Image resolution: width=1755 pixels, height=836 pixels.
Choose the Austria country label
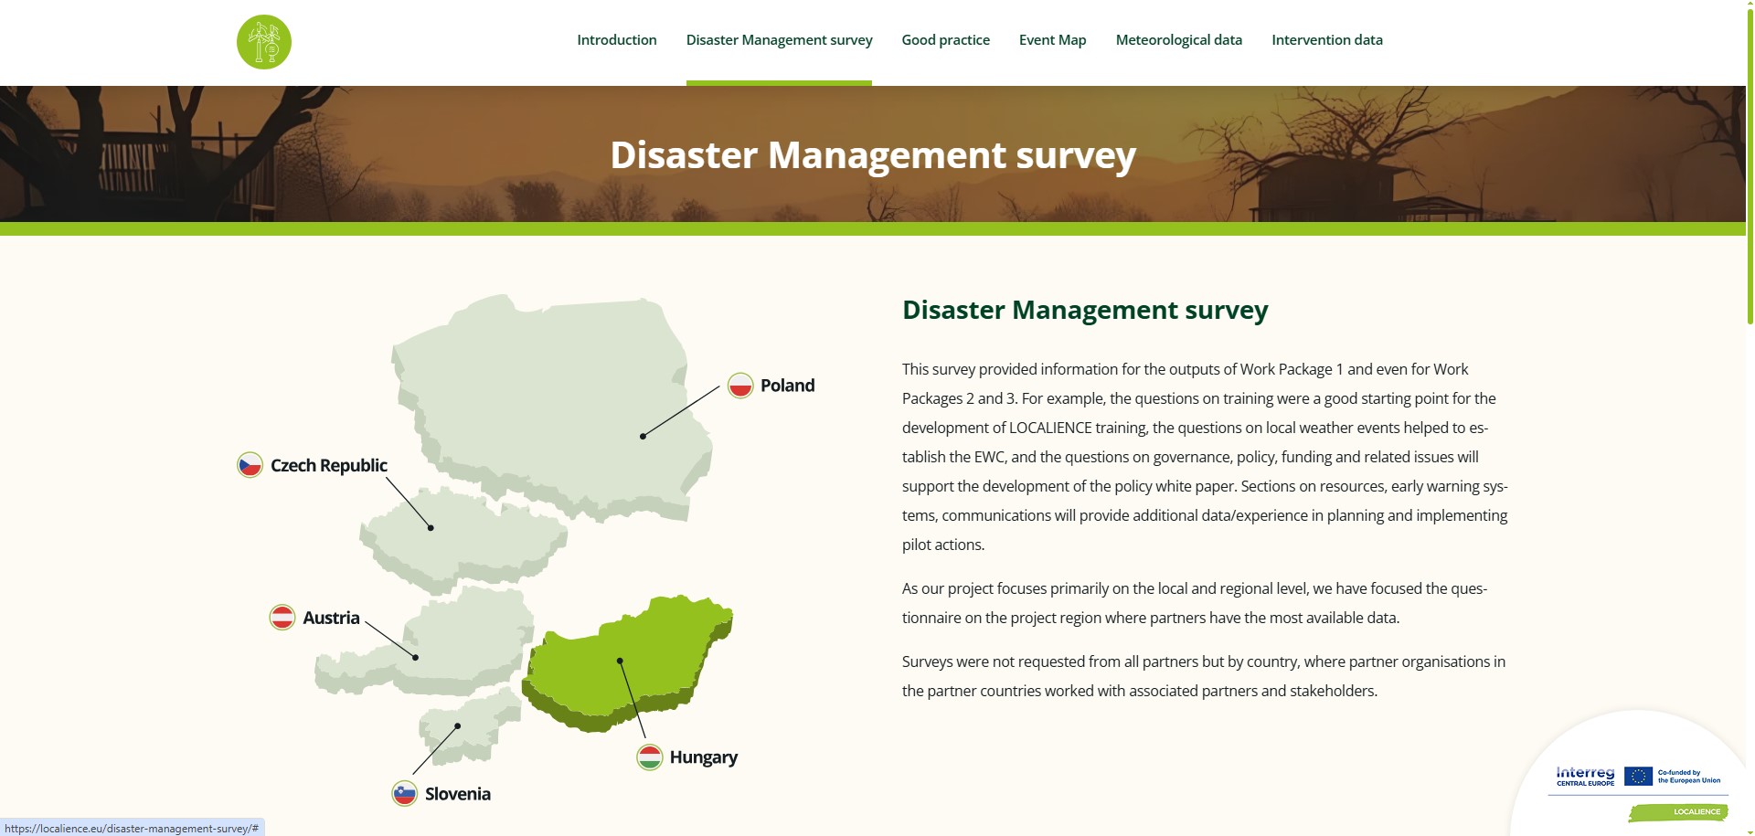click(x=331, y=618)
